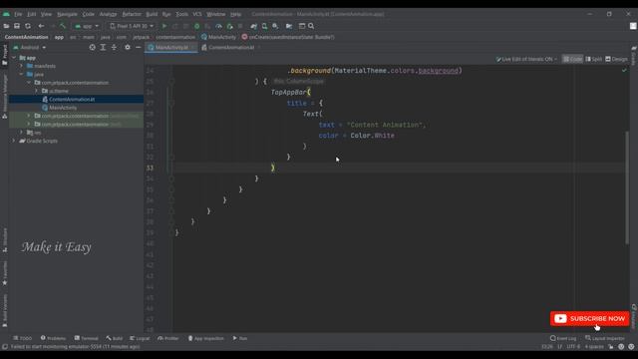Image resolution: width=638 pixels, height=359 pixels.
Task: Open the Logcat tool window
Action: tap(140, 338)
